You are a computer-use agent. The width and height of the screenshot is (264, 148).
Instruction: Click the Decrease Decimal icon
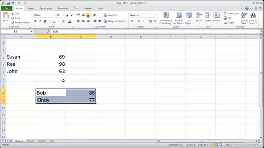155,21
